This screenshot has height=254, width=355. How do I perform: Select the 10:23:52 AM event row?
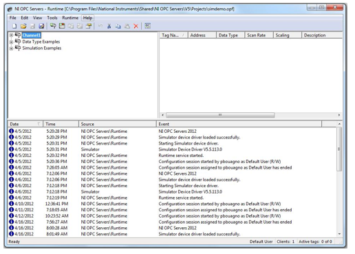pyautogui.click(x=172, y=215)
